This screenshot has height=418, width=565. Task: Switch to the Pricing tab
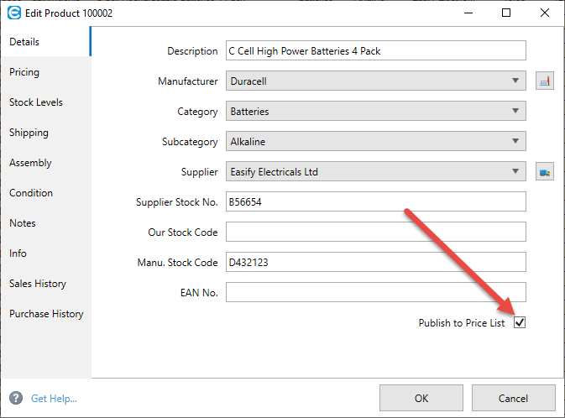(24, 72)
